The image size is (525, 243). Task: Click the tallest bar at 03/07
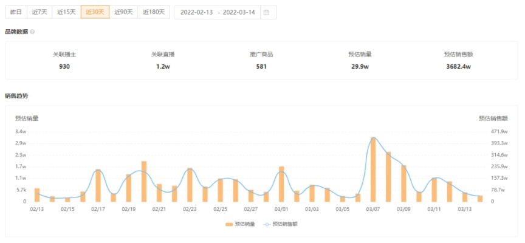pos(373,170)
